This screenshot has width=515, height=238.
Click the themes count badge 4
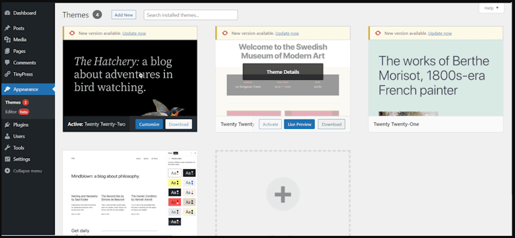(97, 15)
